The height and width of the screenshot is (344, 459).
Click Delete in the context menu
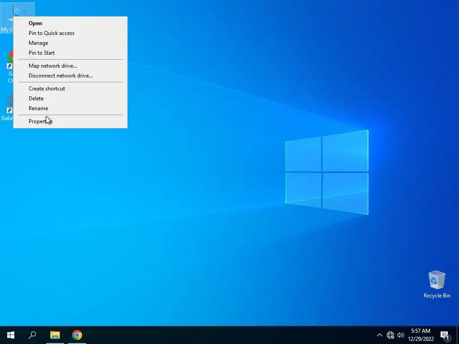point(70,99)
